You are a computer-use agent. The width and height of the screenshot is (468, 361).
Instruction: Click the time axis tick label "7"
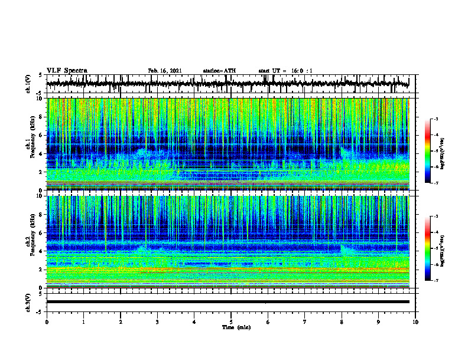305,322
